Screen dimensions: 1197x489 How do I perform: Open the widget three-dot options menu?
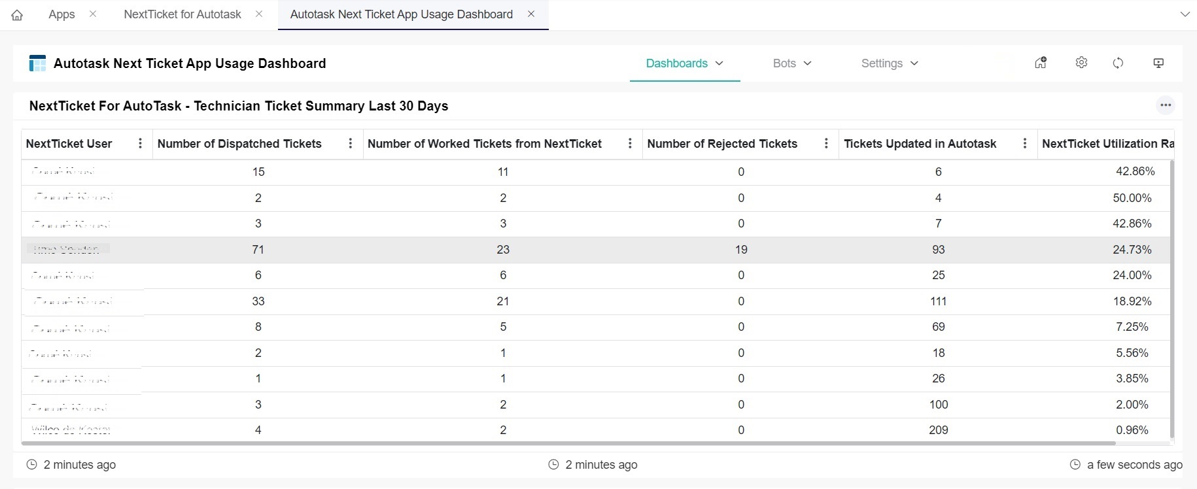point(1166,105)
